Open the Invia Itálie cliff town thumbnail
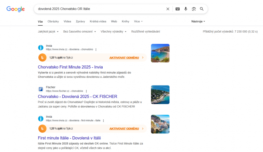The height and width of the screenshot is (152, 263). 160,124
